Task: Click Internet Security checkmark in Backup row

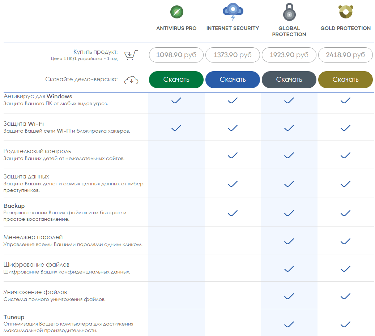Action: [x=233, y=213]
